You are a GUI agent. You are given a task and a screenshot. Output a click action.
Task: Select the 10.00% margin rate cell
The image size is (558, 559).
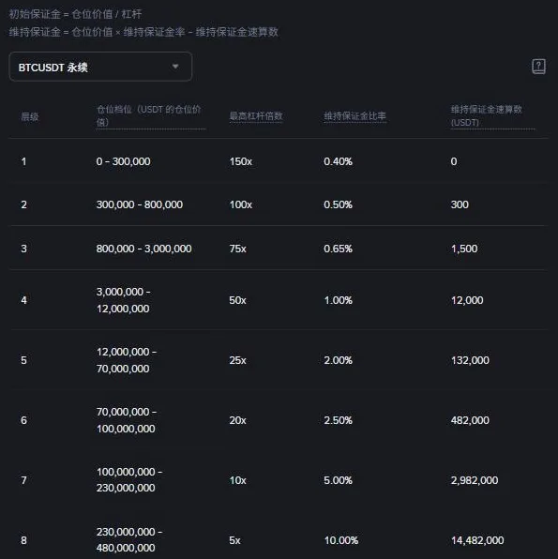(341, 540)
